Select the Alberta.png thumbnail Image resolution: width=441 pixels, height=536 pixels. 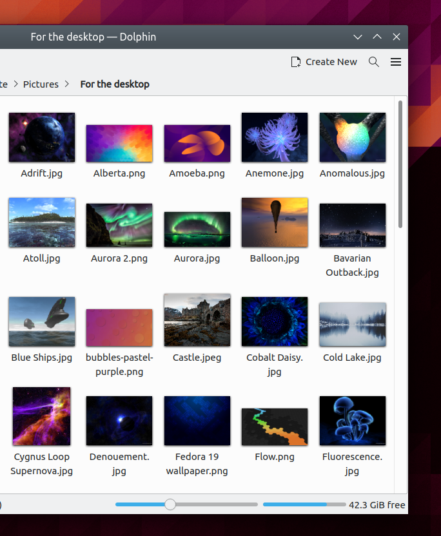click(119, 143)
